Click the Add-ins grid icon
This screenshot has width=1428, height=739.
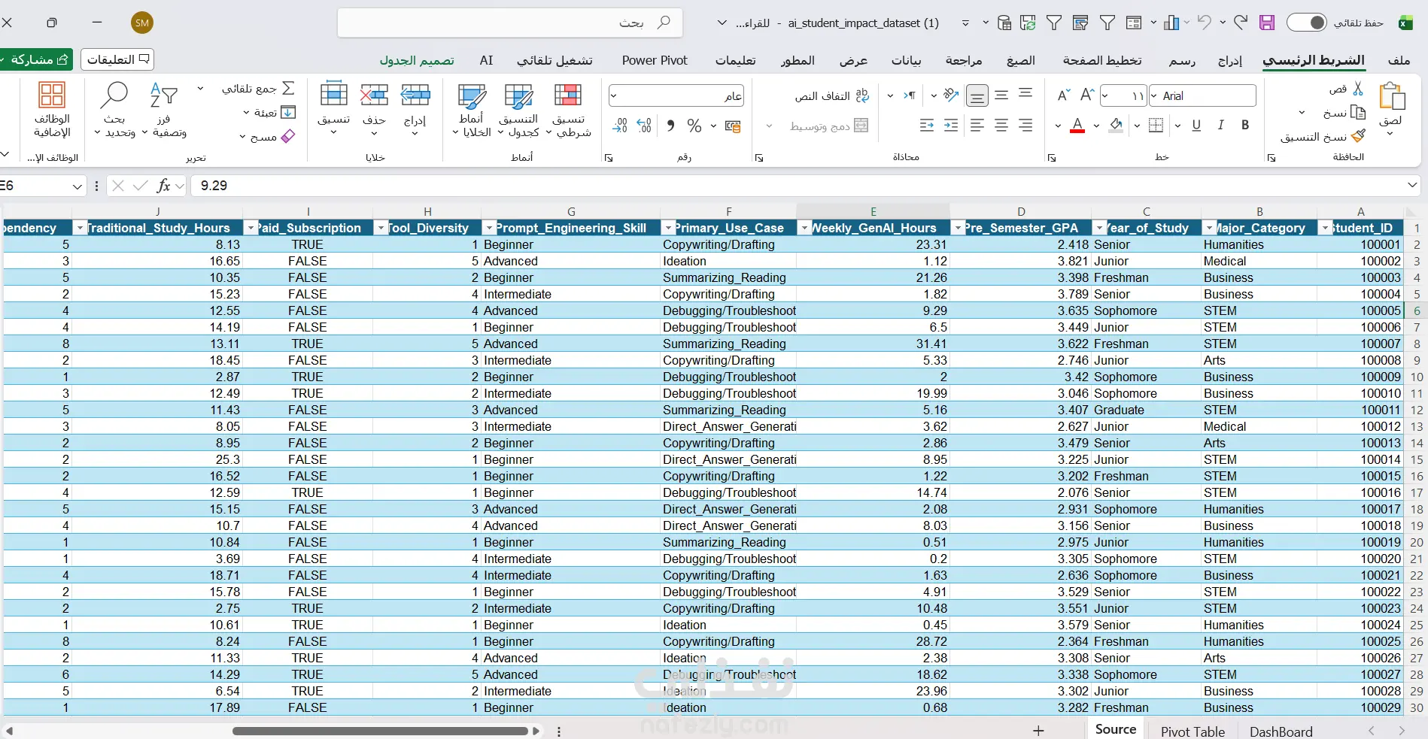point(52,95)
